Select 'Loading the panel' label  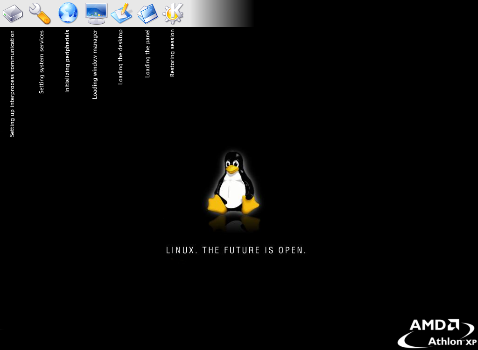pyautogui.click(x=147, y=54)
